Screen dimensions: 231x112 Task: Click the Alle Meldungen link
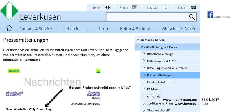point(14,92)
